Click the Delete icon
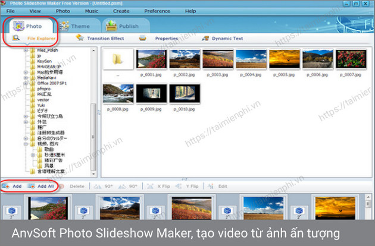Screen dimensions: 375x246 click(61, 187)
